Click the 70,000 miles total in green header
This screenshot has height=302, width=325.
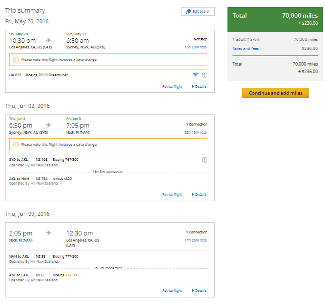(x=300, y=16)
